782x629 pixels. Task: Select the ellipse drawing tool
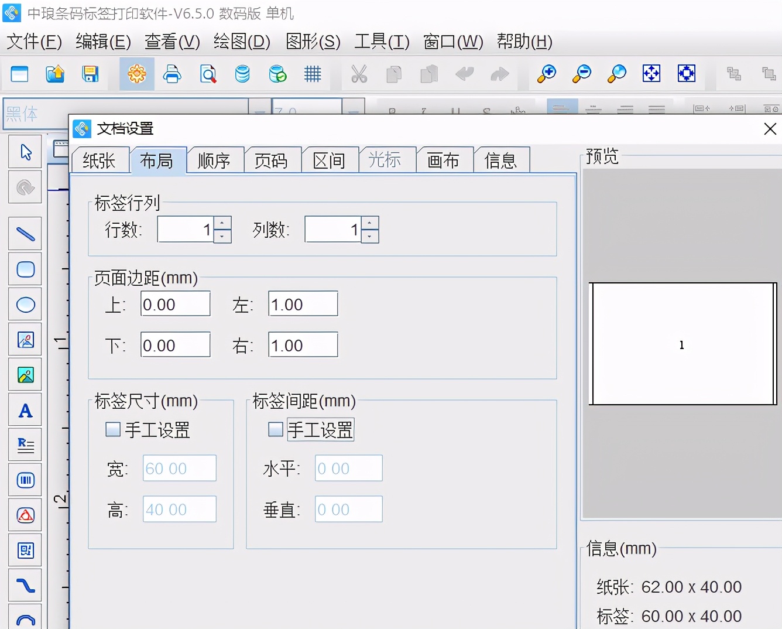25,305
